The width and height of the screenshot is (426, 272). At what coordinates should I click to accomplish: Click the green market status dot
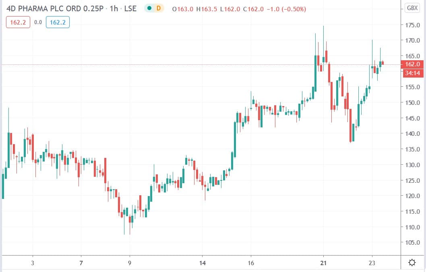[149, 8]
